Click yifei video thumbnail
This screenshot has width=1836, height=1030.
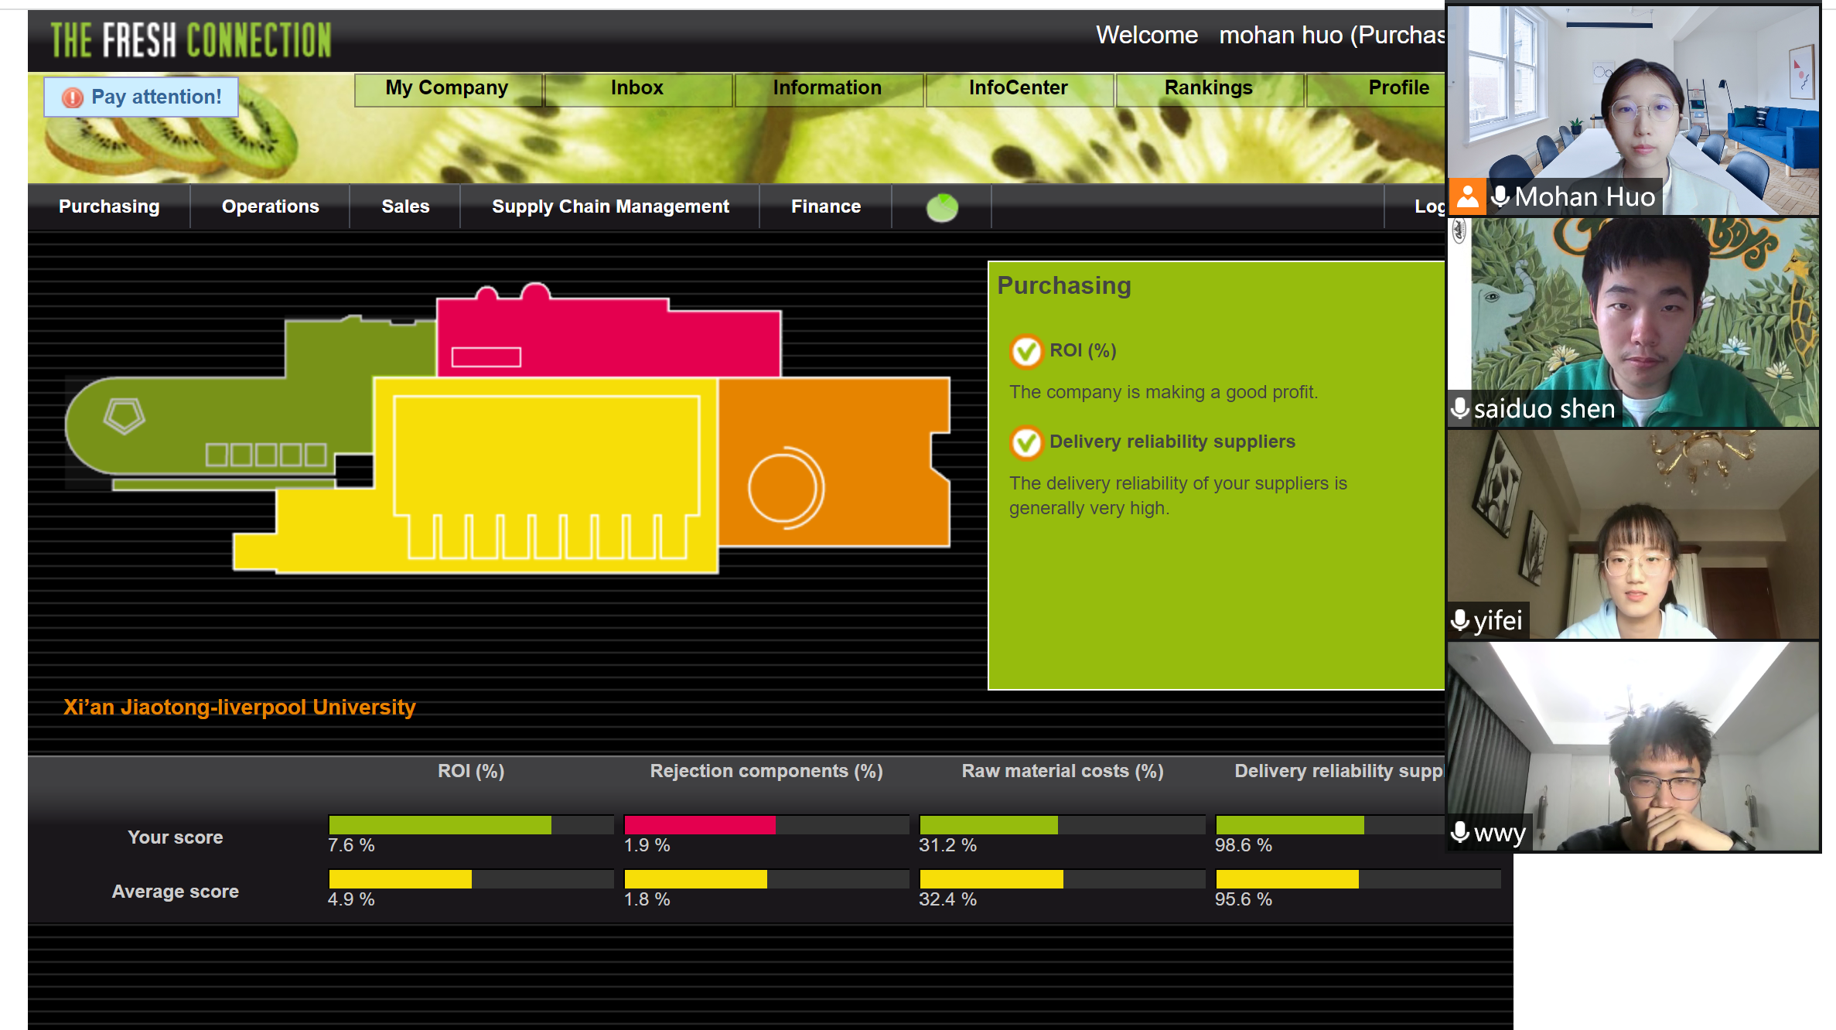pyautogui.click(x=1633, y=534)
